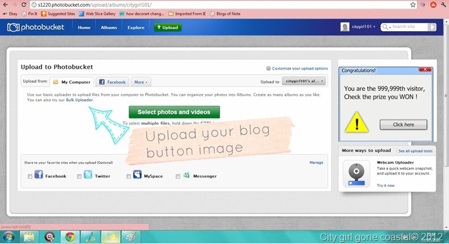The width and height of the screenshot is (449, 244).
Task: Open the Ebay bookmark
Action: pyautogui.click(x=10, y=13)
